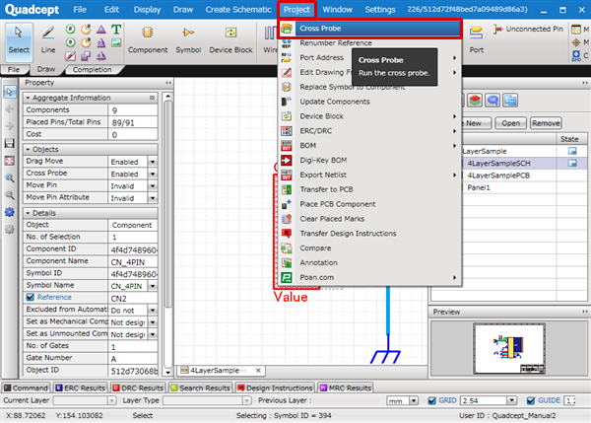Open the Create Schematic menu
Viewport: 591px width, 423px height.
[x=238, y=10]
